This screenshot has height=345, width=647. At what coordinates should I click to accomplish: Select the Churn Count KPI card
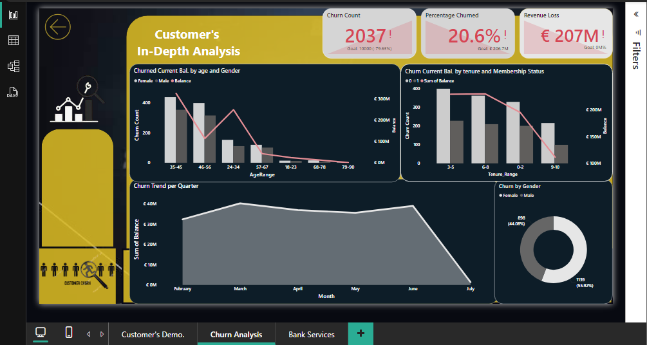point(370,33)
